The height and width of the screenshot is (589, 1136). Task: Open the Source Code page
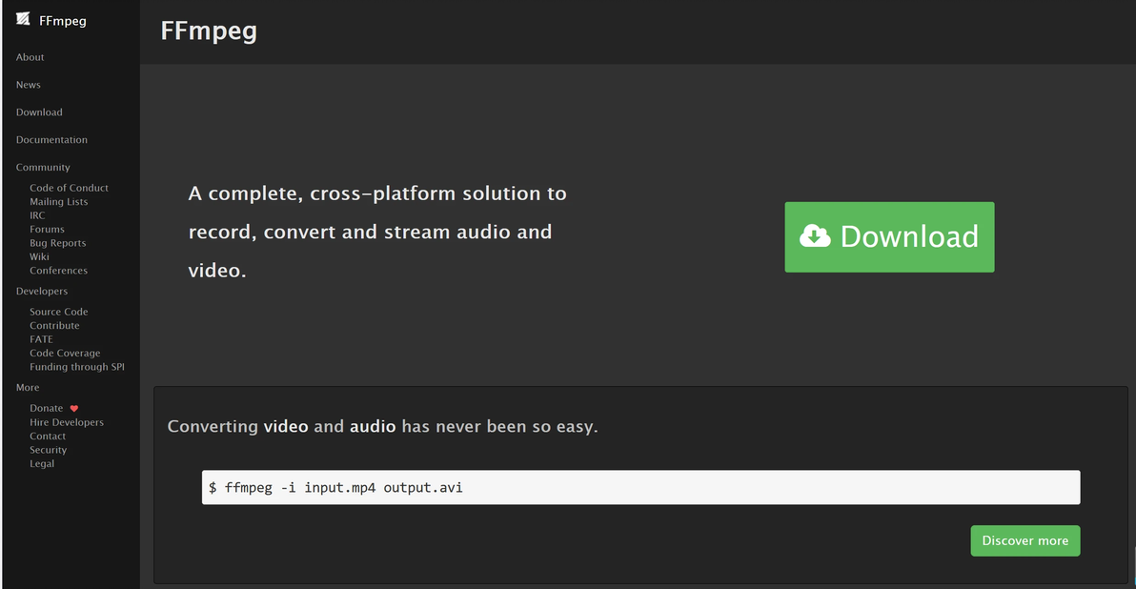pos(58,312)
